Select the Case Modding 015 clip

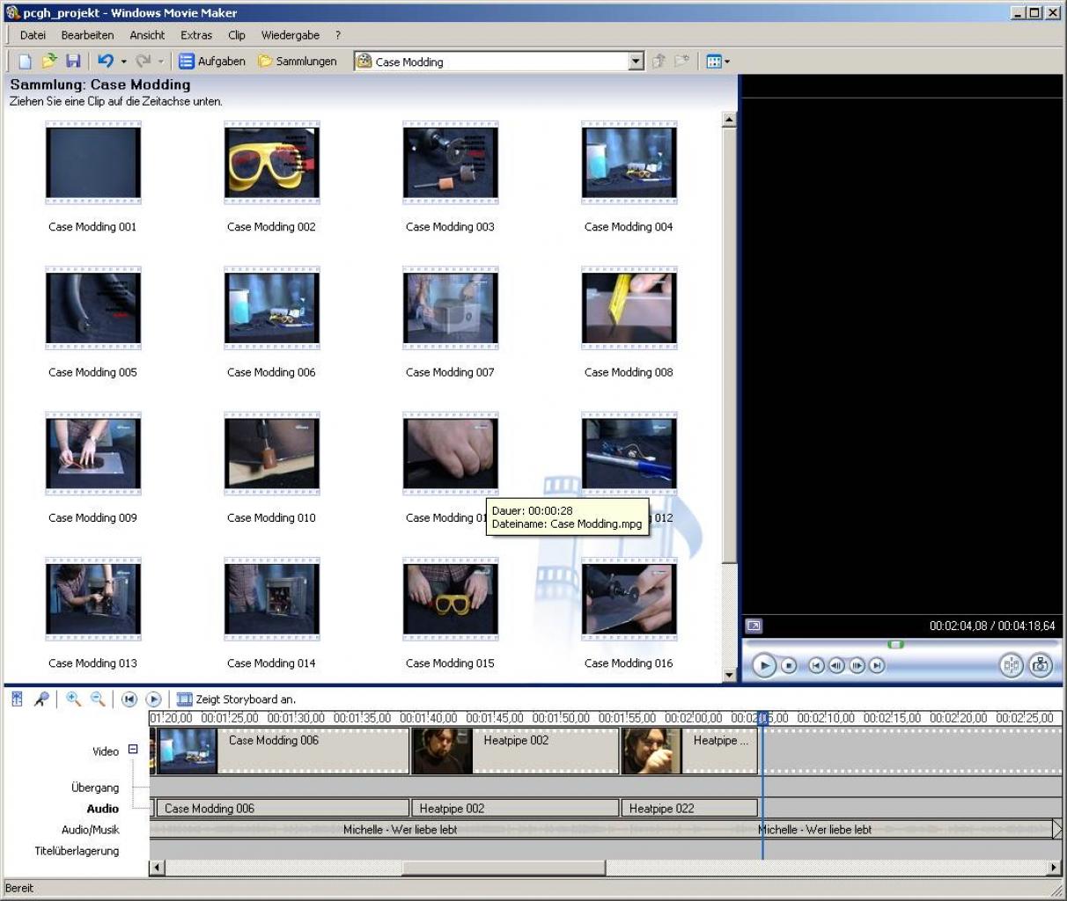tap(451, 599)
